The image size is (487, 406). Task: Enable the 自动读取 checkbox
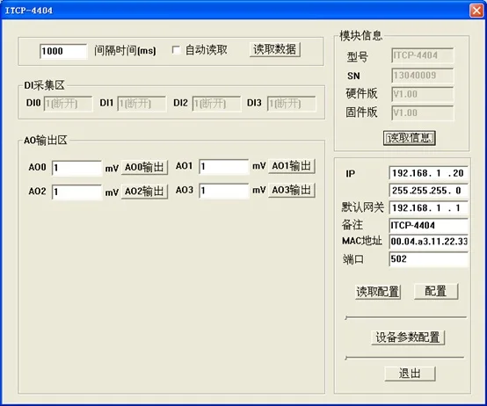[176, 50]
